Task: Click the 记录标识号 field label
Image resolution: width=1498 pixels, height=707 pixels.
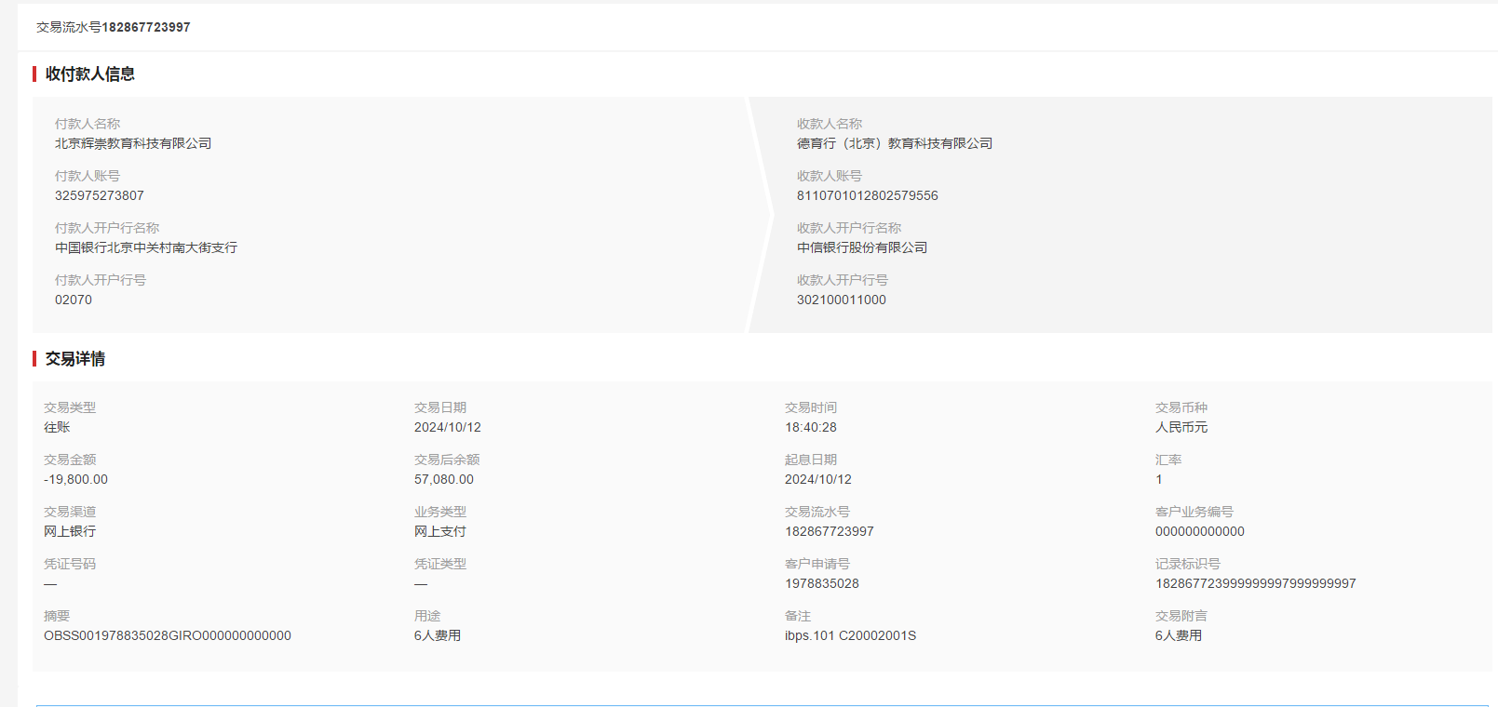Action: coord(1188,564)
